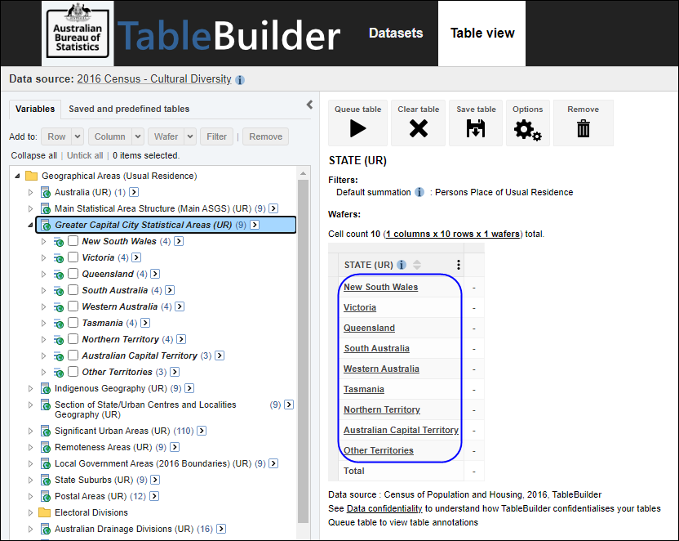Click the Queue table play icon
Viewport: 679px width, 541px height.
click(x=357, y=127)
